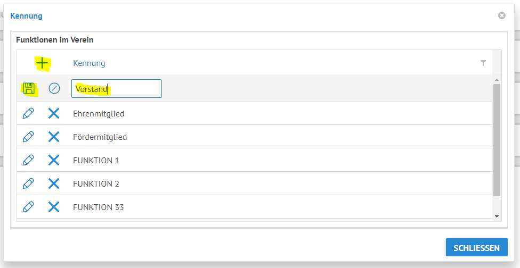The height and width of the screenshot is (268, 520).
Task: Open the pencil editor for FUNKTION 33
Action: [28, 207]
